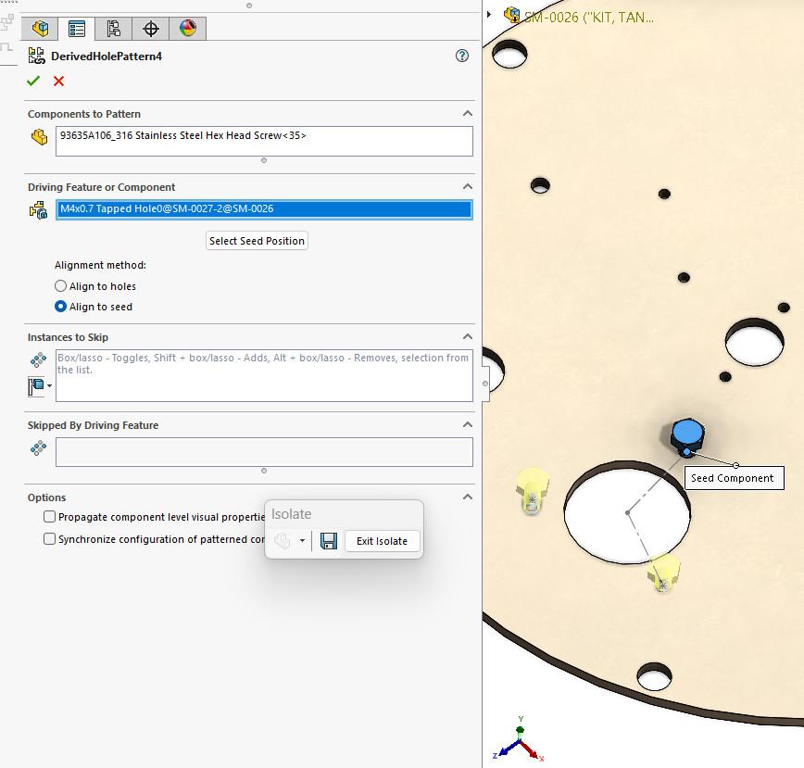Expand the SM-0026 tree node arrow
This screenshot has width=804, height=768.
pos(490,15)
